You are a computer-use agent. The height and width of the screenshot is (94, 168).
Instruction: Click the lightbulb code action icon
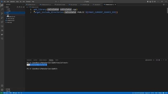(x=34, y=11)
